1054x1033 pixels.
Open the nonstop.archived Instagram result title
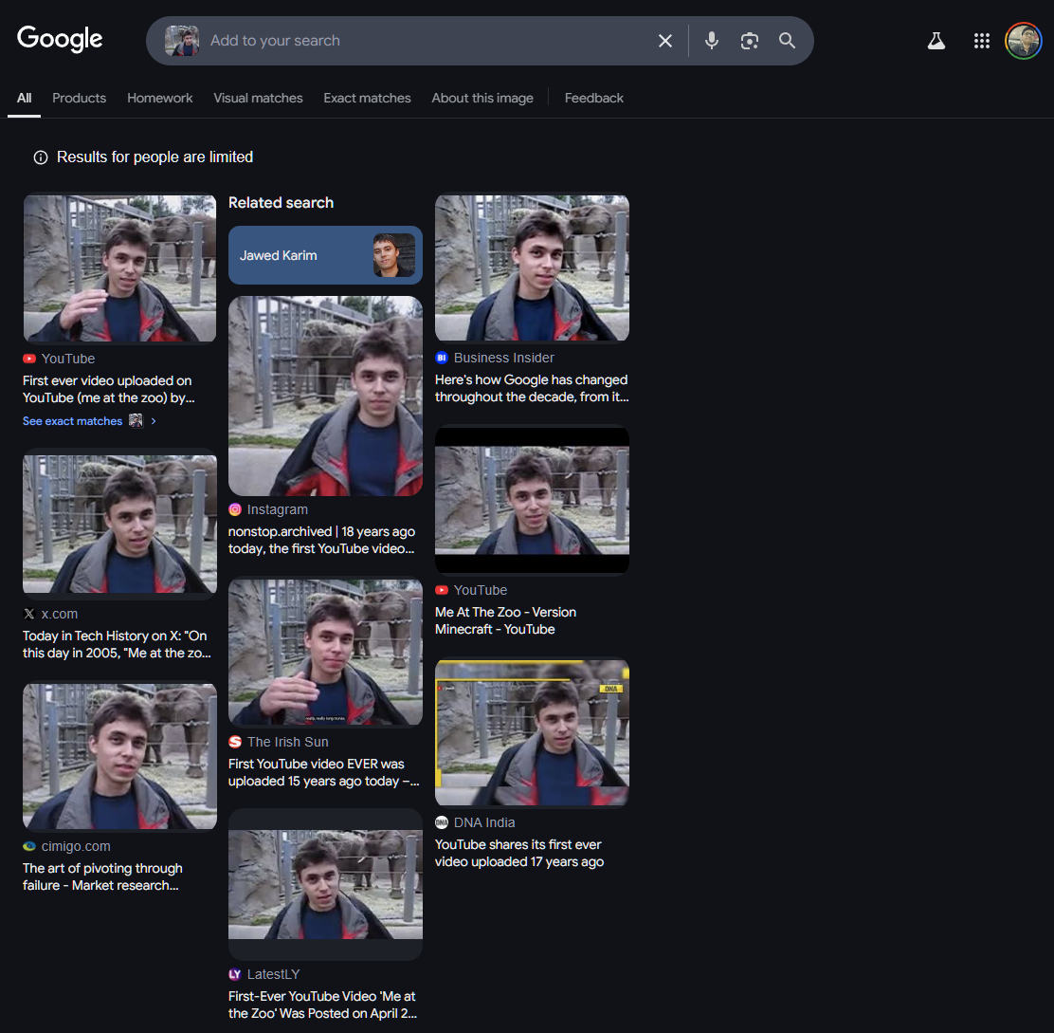321,540
